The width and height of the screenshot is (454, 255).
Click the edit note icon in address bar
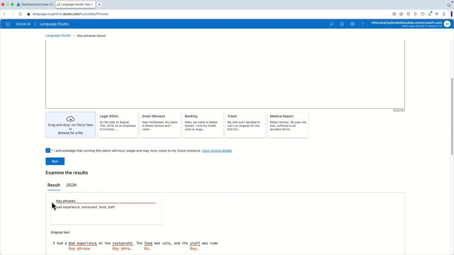(x=394, y=14)
